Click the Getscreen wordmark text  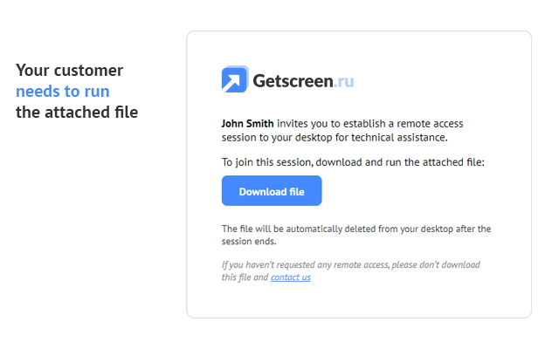(293, 81)
